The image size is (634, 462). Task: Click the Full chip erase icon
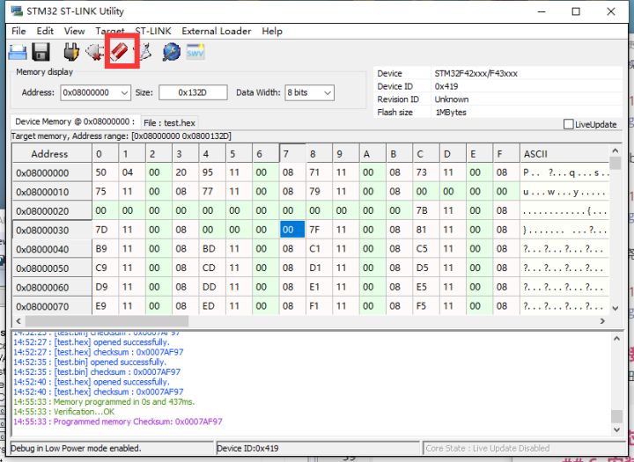[120, 51]
